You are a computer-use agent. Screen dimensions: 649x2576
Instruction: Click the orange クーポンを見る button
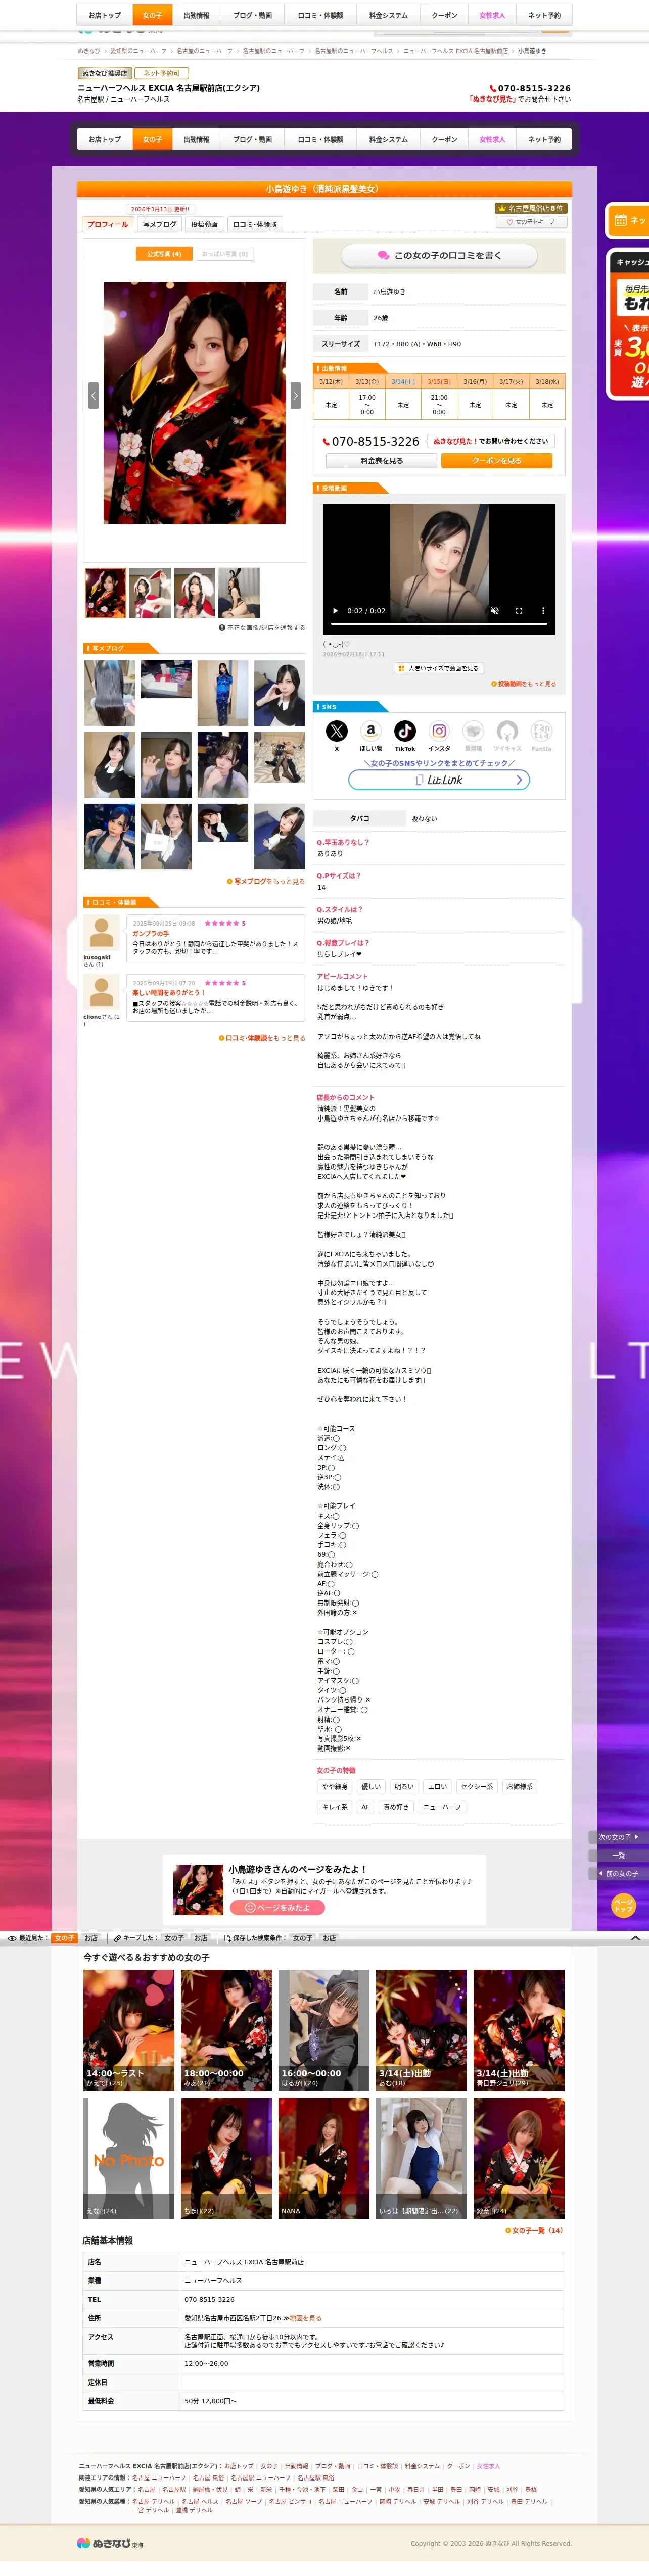pos(497,461)
